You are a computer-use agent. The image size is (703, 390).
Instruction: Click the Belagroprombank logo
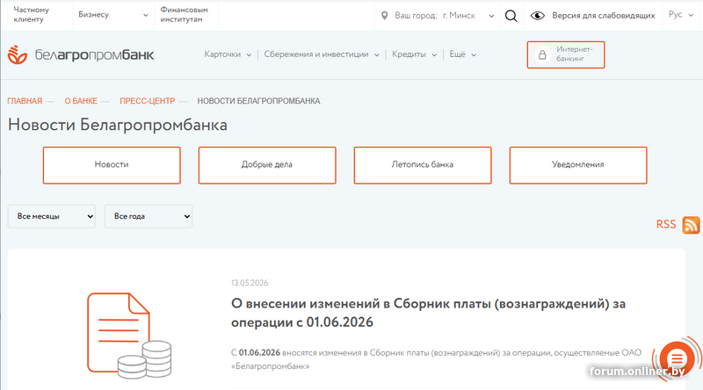point(81,54)
